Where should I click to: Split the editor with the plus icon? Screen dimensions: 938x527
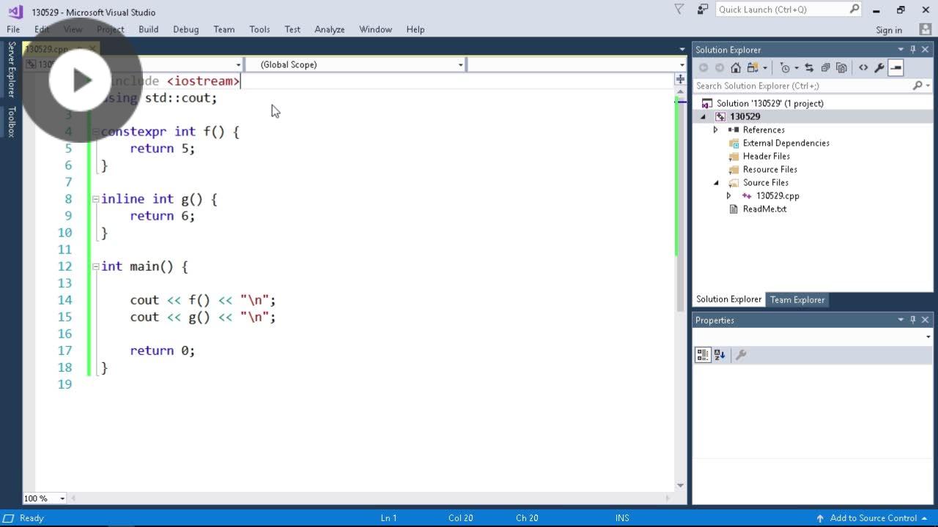[x=681, y=79]
